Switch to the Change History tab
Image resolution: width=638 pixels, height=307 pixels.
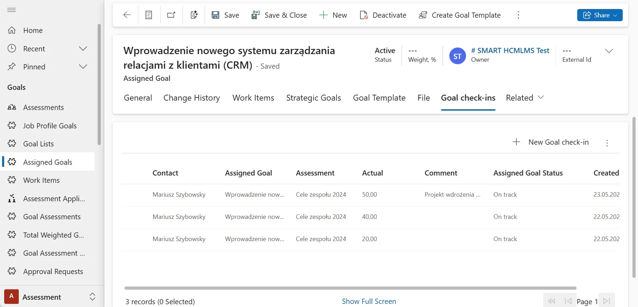(191, 98)
